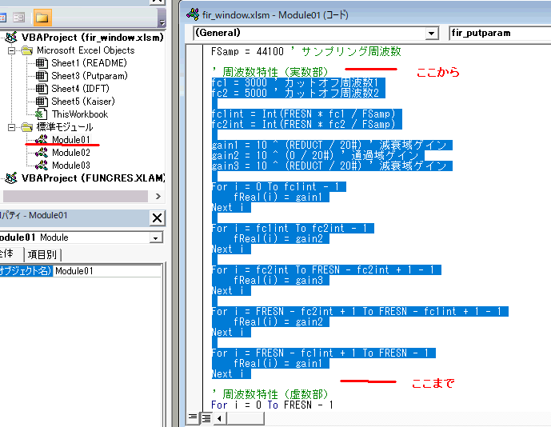This screenshot has height=427, width=551.
Task: Click 標準モジュール folder icon
Action: point(26,127)
